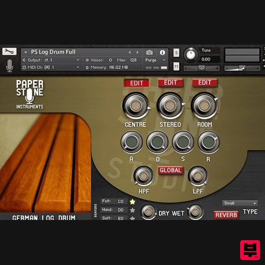The image size is (265, 265).
Task: Open the snapshot camera icon
Action: [149, 52]
